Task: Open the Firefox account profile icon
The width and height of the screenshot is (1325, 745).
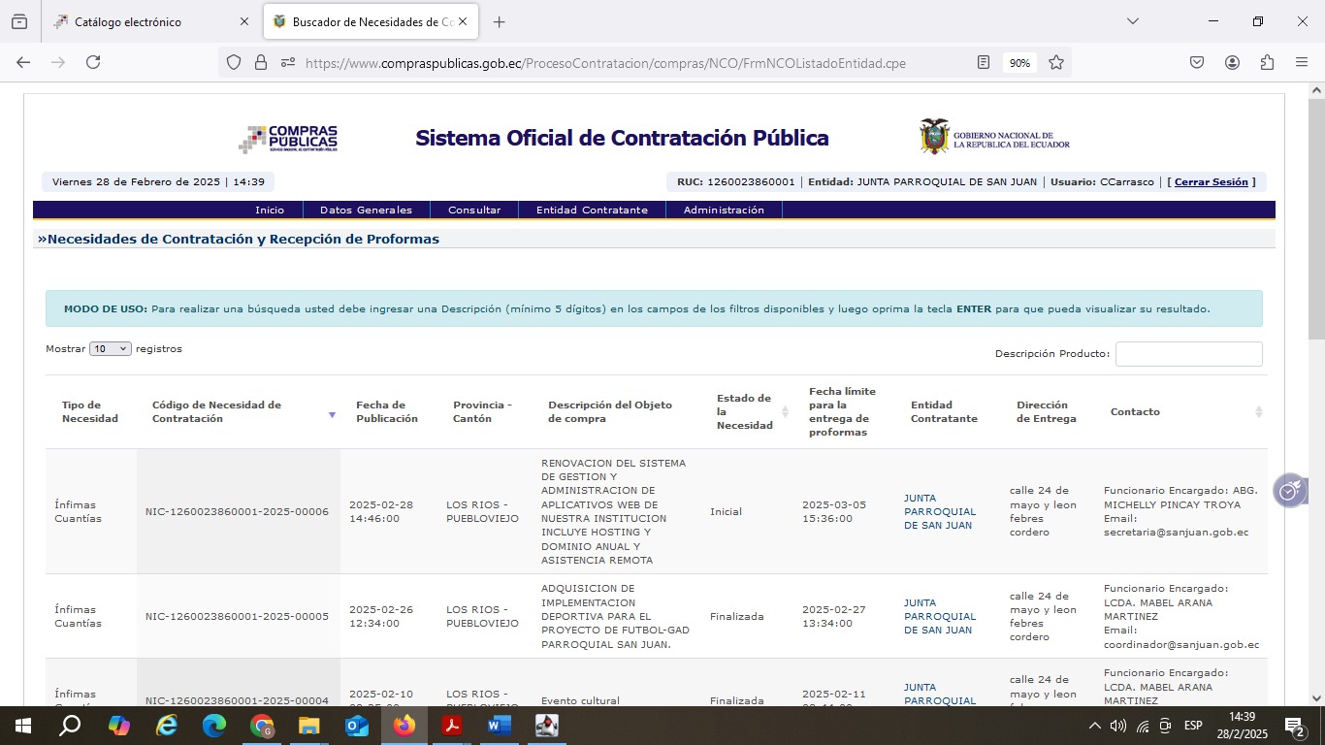Action: coord(1232,62)
